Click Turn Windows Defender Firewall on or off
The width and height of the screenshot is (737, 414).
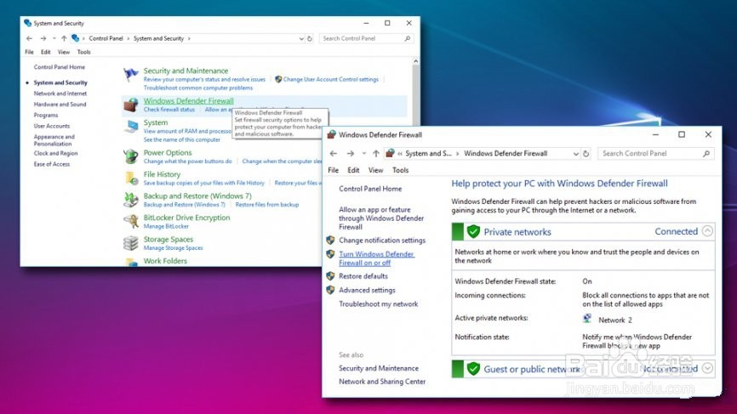coord(376,258)
